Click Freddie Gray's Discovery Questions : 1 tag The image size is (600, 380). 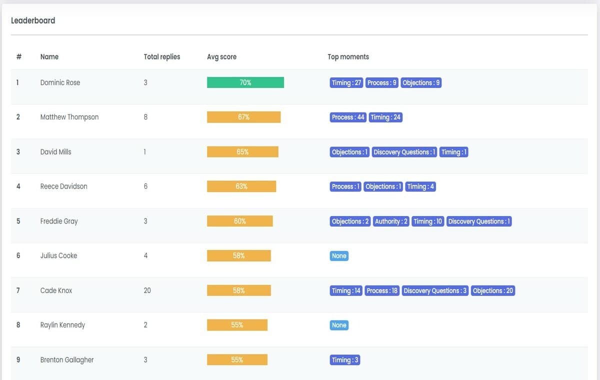coord(479,221)
